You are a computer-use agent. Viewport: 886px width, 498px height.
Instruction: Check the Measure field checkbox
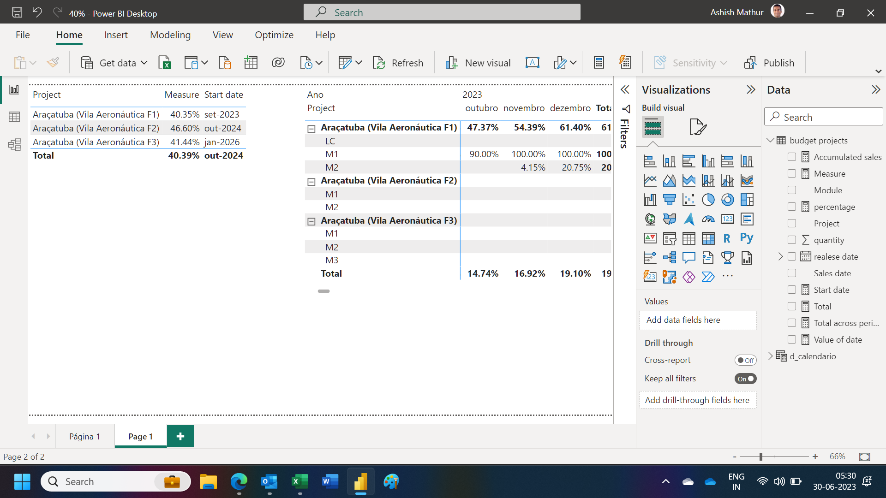(x=792, y=173)
